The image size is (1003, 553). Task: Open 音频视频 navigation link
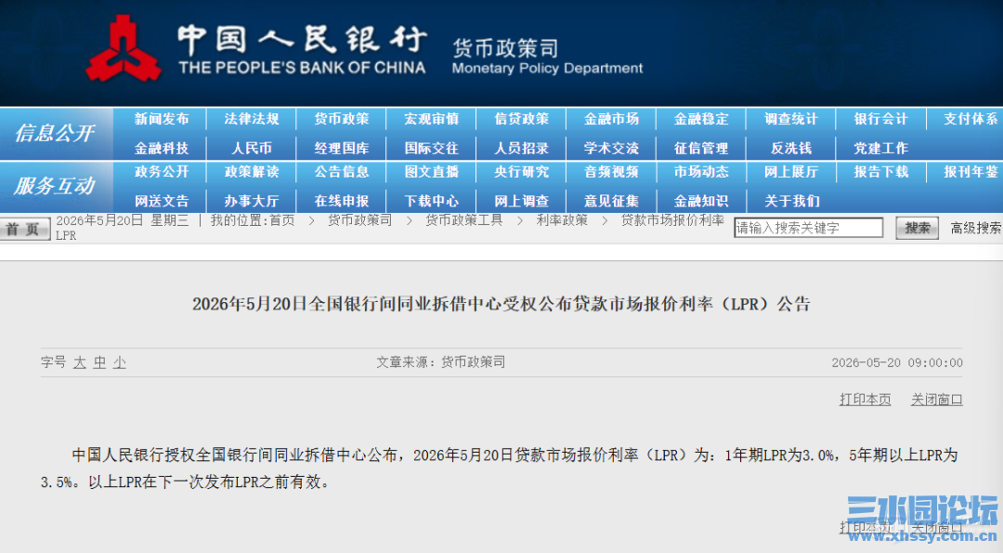(x=611, y=172)
